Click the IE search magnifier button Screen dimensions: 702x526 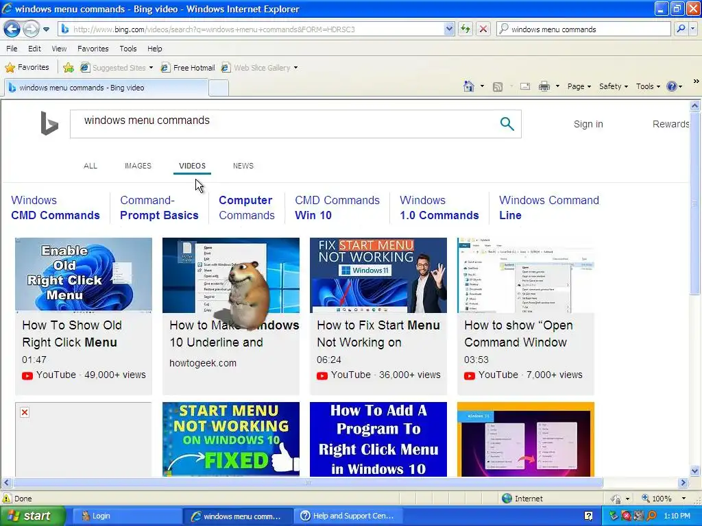(x=681, y=29)
